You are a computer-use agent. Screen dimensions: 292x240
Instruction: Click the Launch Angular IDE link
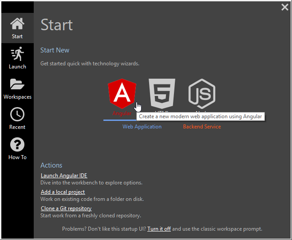[x=64, y=176]
